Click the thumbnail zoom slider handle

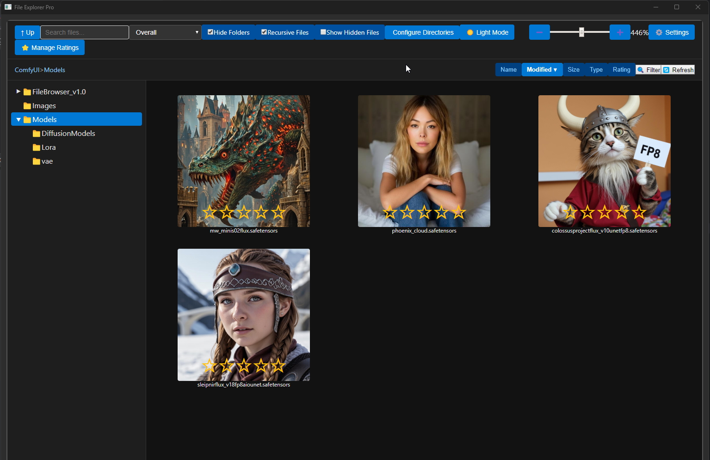pyautogui.click(x=581, y=32)
